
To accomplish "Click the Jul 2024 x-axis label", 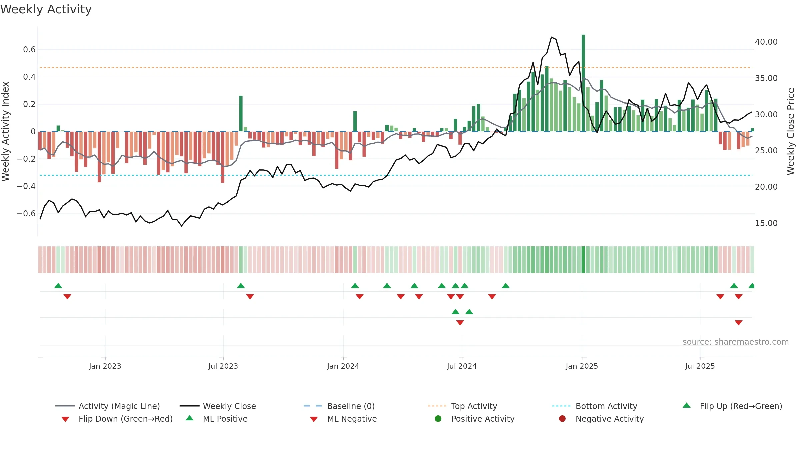I will [x=462, y=366].
